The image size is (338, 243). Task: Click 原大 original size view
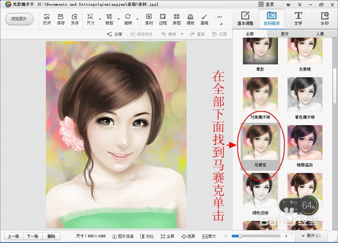point(209,236)
